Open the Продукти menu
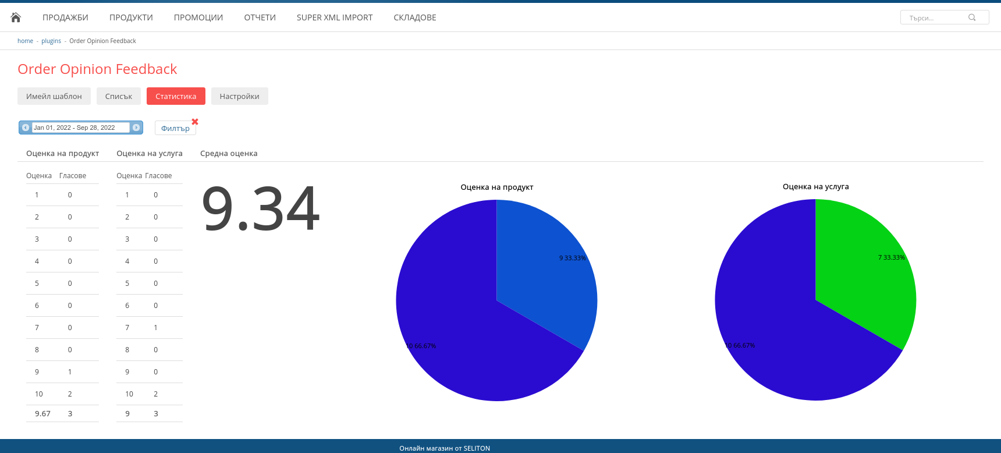This screenshot has height=453, width=1001. tap(131, 17)
